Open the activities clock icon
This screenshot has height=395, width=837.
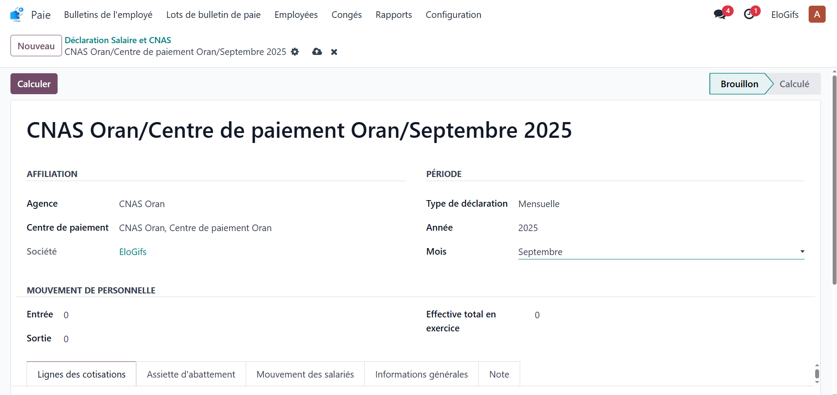pos(749,14)
